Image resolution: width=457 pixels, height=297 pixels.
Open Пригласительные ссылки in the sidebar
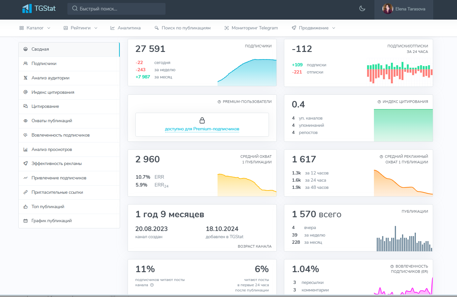57,192
